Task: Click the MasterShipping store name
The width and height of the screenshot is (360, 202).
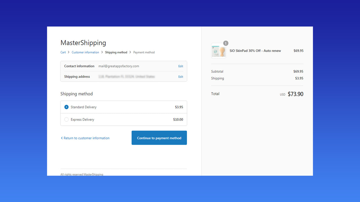Action: tap(83, 43)
